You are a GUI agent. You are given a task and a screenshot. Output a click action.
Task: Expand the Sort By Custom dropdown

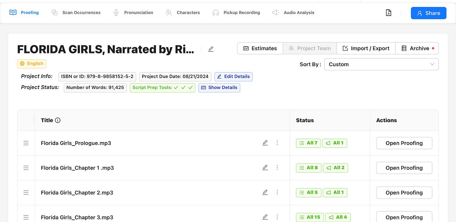(x=381, y=64)
